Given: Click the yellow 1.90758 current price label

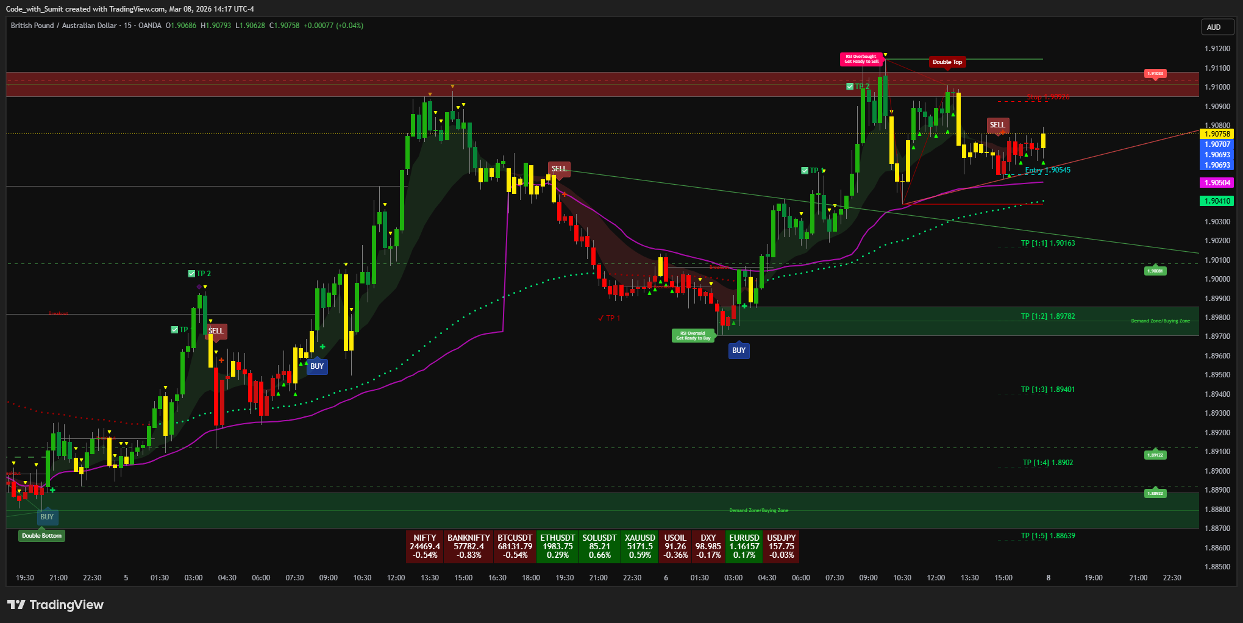Looking at the screenshot, I should pos(1216,134).
